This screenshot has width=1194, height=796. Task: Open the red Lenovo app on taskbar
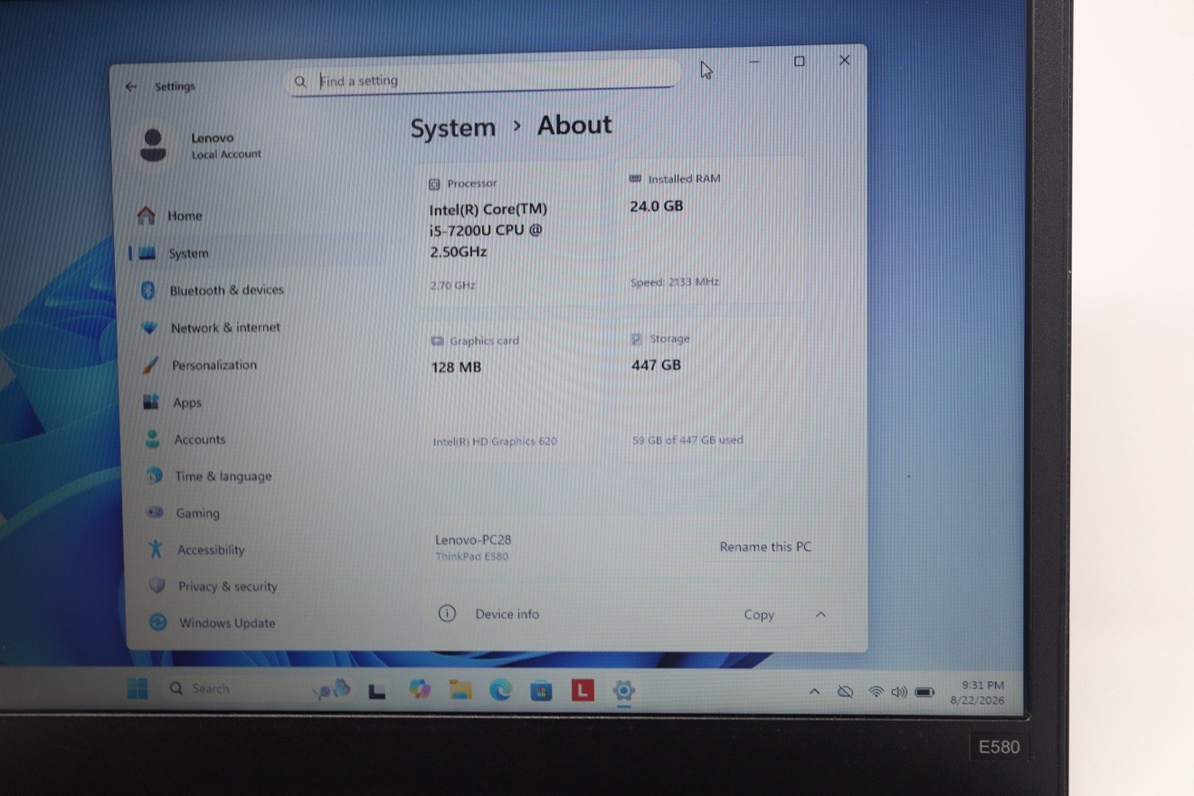583,691
